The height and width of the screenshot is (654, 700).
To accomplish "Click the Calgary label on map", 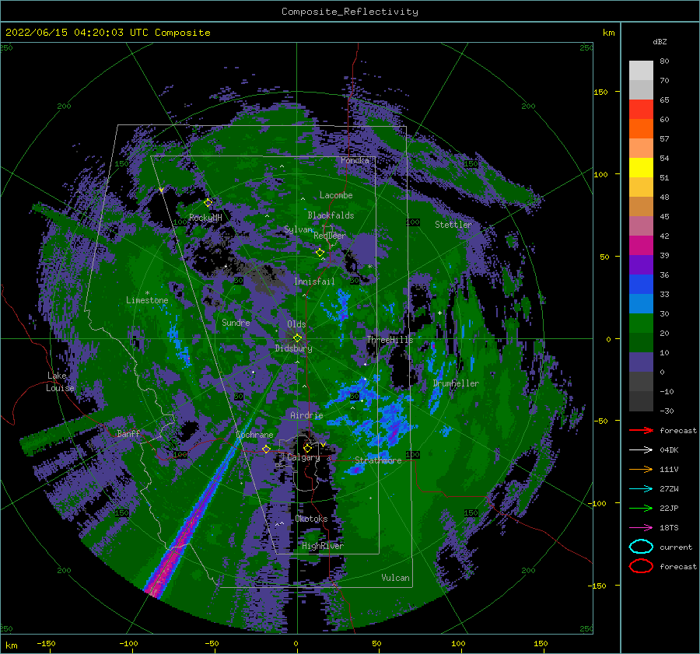I will [303, 457].
